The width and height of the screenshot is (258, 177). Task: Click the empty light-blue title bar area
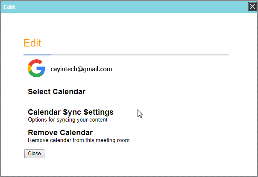pyautogui.click(x=128, y=6)
